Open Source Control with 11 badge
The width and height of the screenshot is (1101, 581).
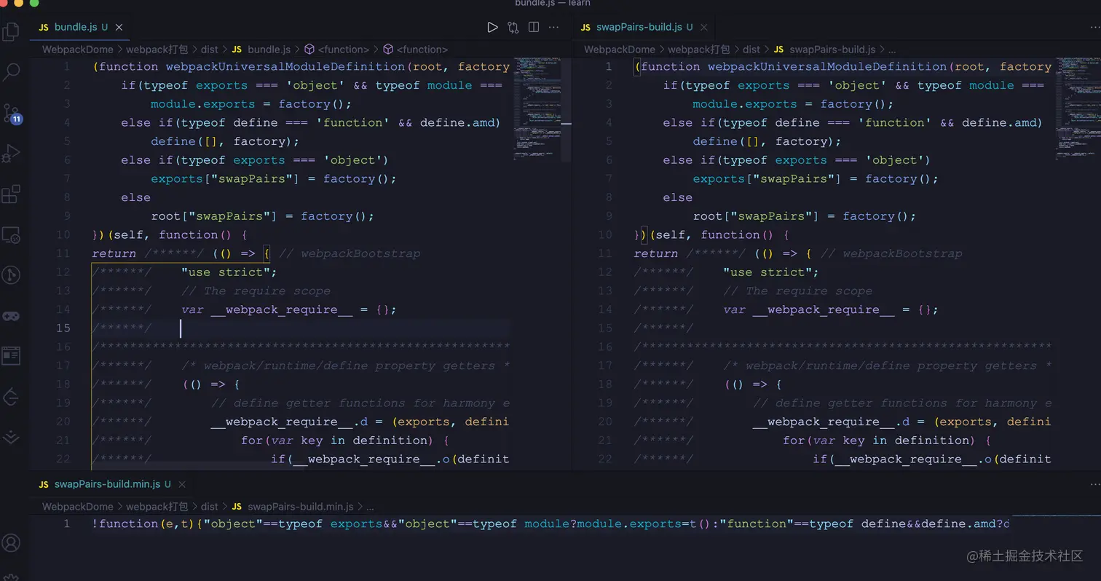click(x=12, y=114)
